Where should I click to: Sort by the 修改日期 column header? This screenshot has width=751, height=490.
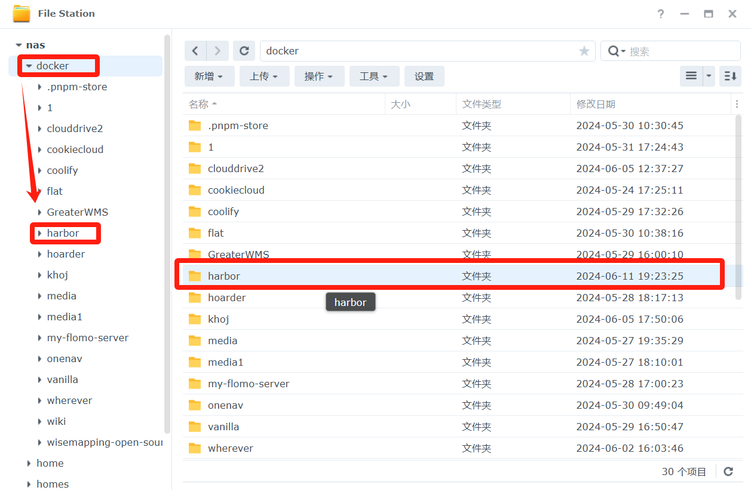pos(596,104)
